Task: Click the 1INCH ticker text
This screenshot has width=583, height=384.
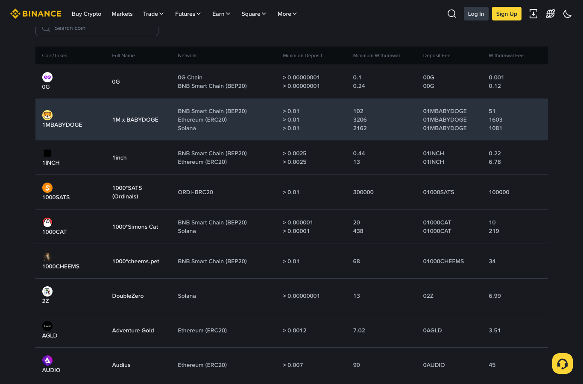Action: pyautogui.click(x=51, y=163)
